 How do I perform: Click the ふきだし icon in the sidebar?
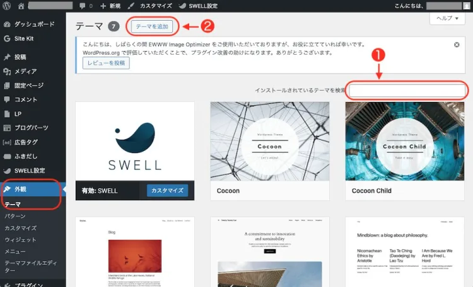click(x=7, y=156)
